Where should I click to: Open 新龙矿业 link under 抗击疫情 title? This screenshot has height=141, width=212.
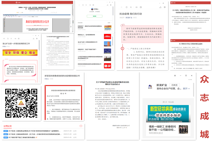point(129,17)
